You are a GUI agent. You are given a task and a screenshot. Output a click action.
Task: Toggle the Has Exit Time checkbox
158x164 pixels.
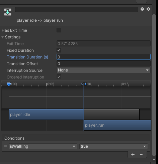pos(59,30)
